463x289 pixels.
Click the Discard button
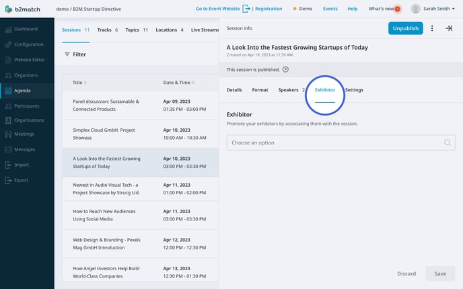406,274
